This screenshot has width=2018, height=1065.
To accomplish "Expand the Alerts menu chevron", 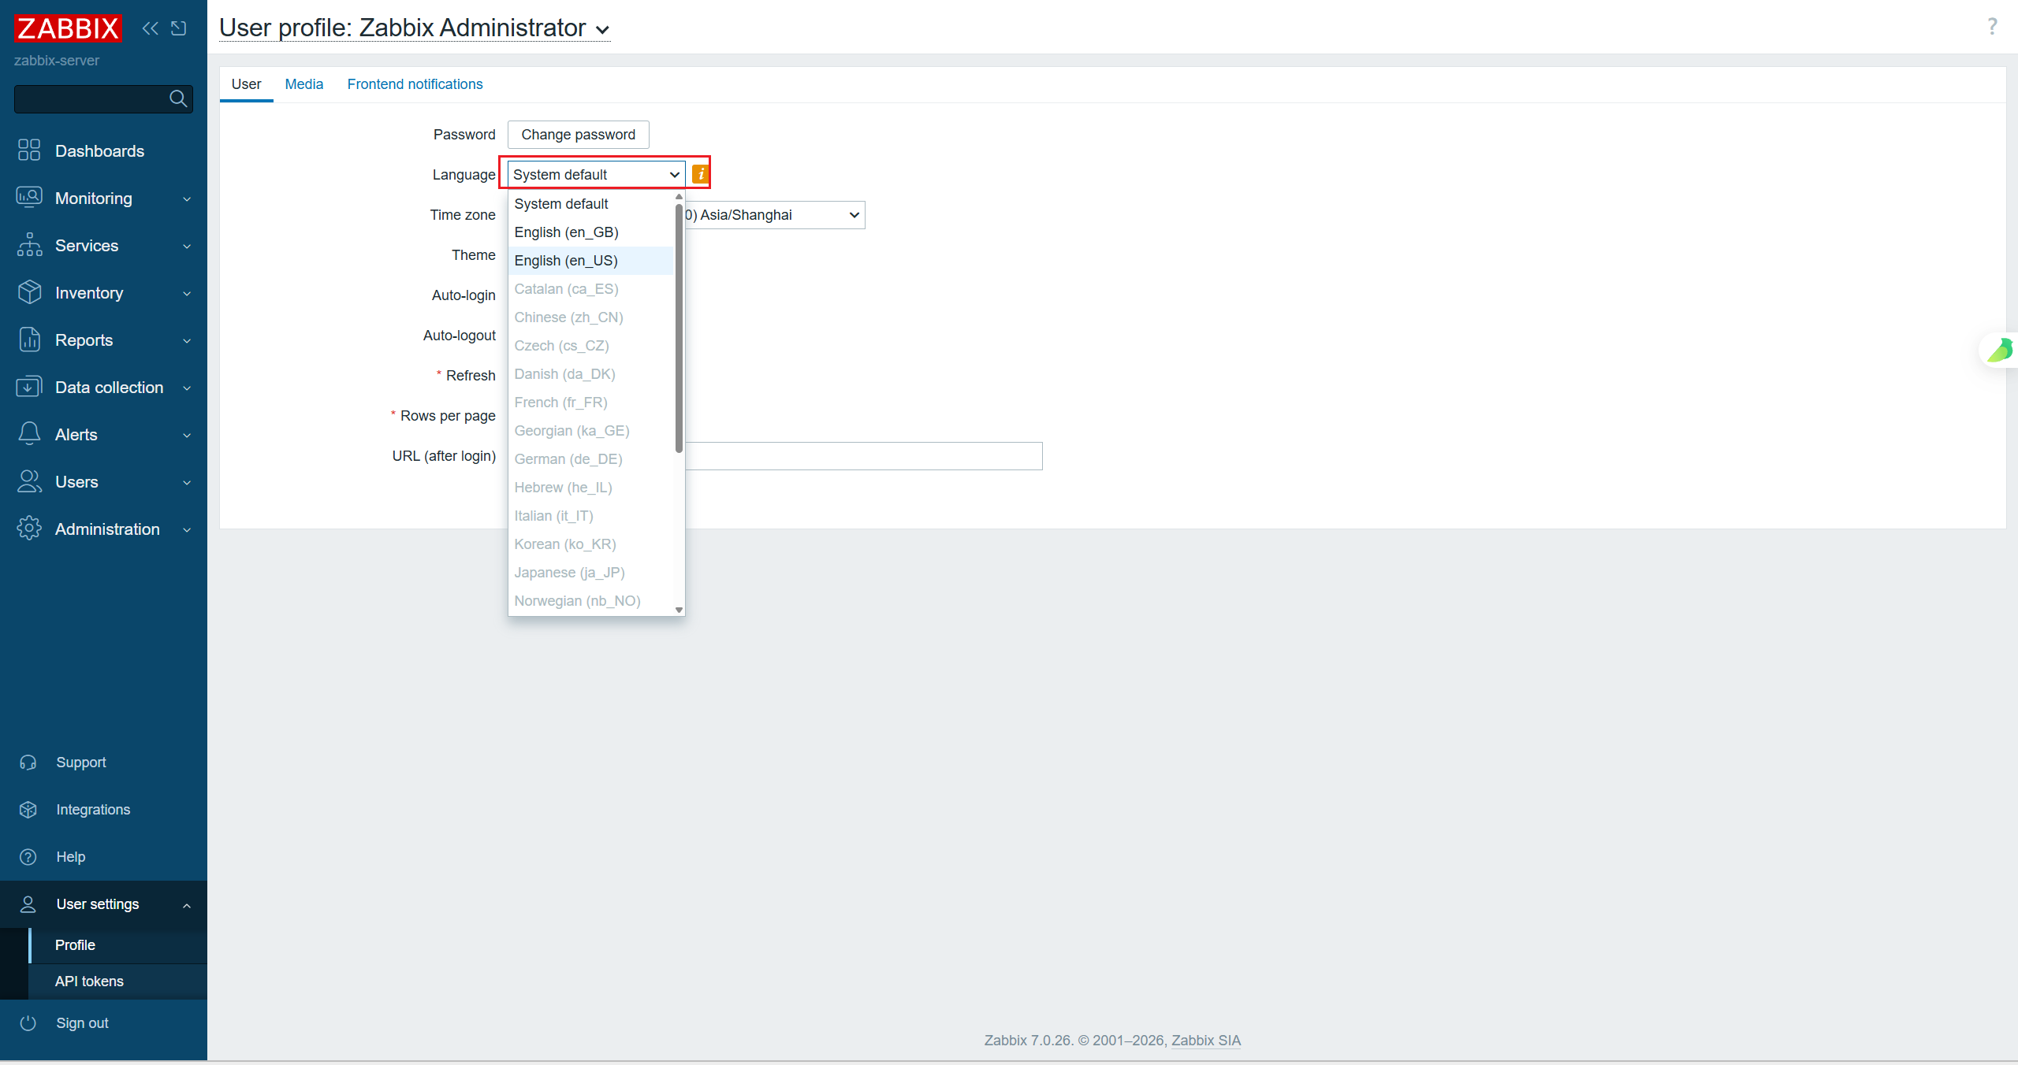I will (187, 435).
